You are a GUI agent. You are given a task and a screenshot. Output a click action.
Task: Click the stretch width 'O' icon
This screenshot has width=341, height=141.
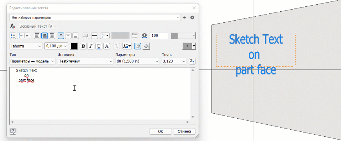point(145,36)
